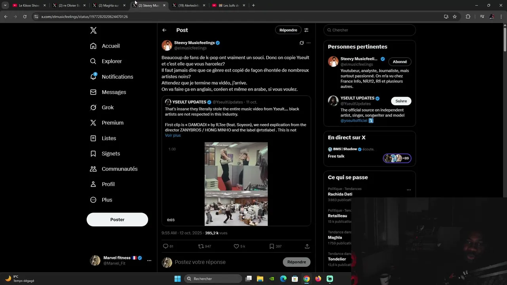This screenshot has width=507, height=285.
Task: Open tab search dropdown arrow
Action: pyautogui.click(x=5, y=6)
